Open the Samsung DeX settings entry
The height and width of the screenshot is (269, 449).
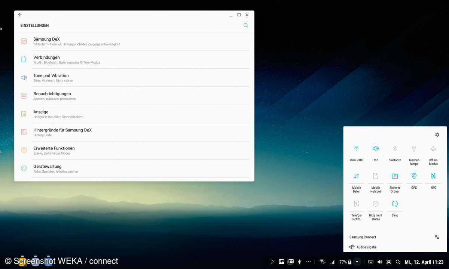[135, 41]
